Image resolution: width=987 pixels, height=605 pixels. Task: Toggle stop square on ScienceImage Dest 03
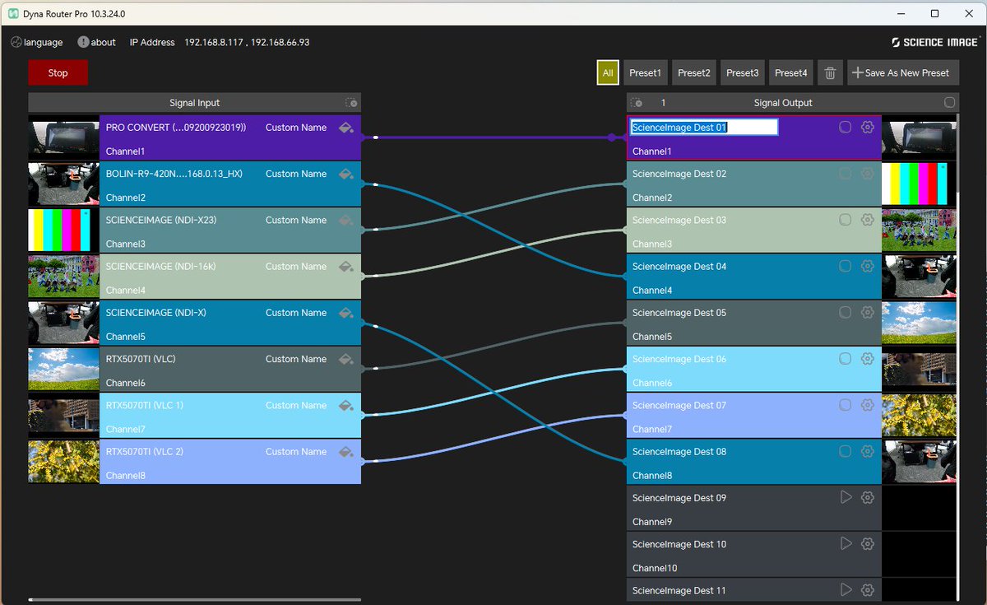(x=845, y=220)
